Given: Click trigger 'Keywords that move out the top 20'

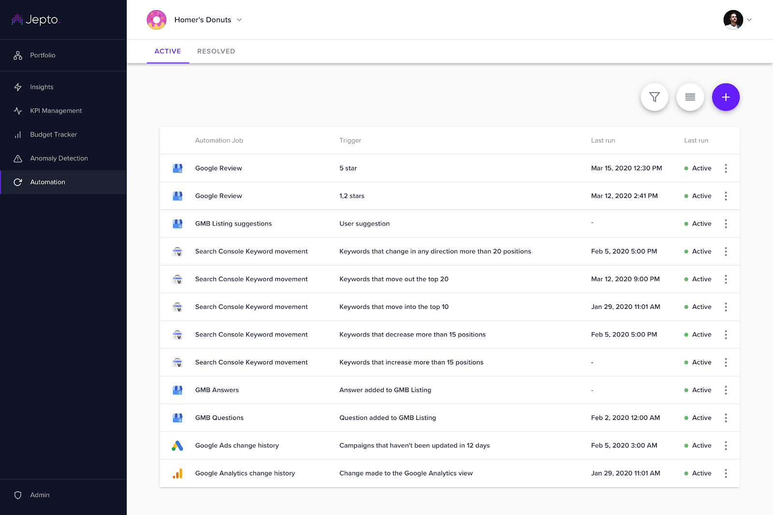Looking at the screenshot, I should (x=394, y=279).
